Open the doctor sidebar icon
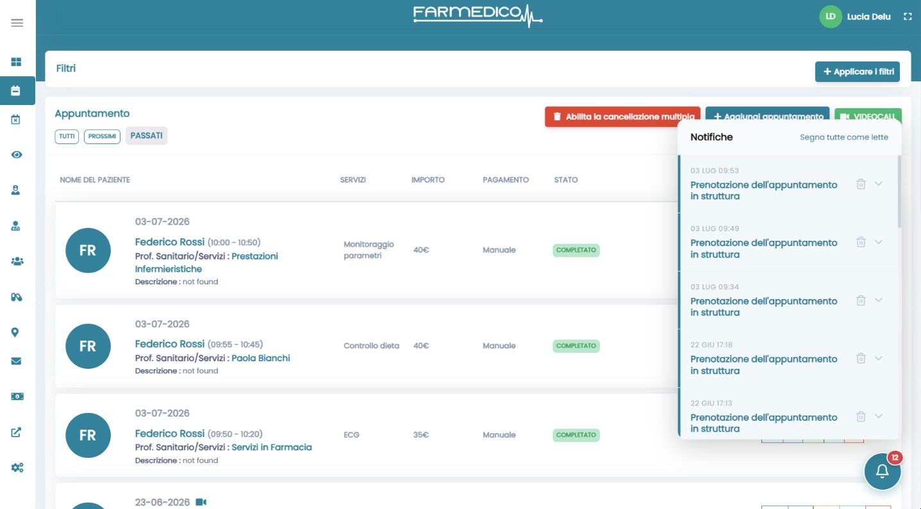 click(17, 226)
